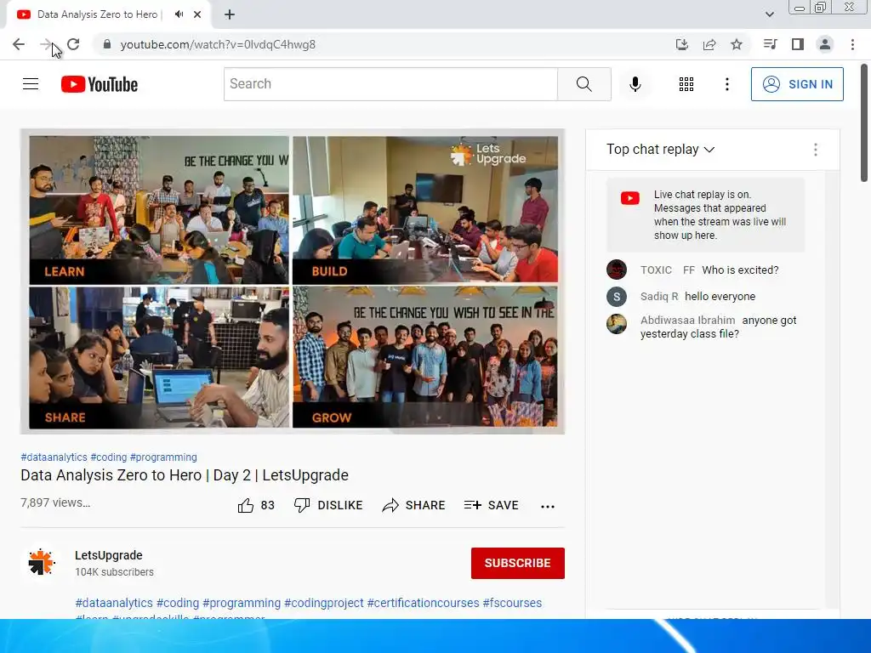Click the magnifier search button

coord(584,84)
